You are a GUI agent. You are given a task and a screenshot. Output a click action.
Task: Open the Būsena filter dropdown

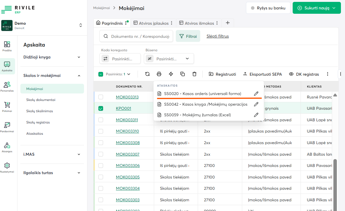169,58
